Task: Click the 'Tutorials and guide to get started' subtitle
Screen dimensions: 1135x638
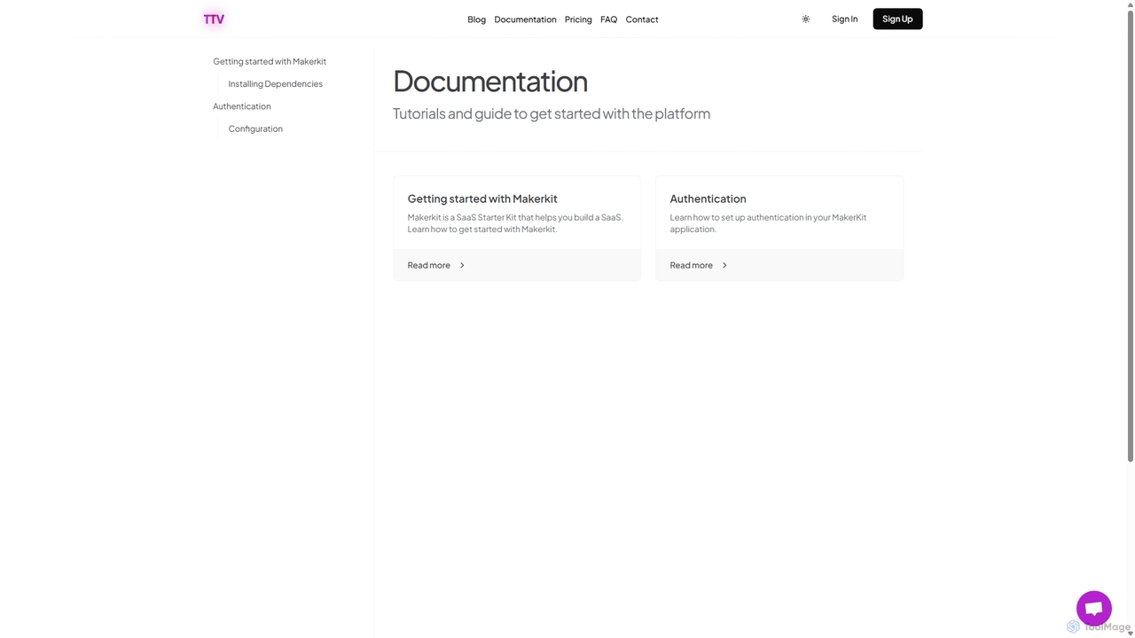Action: point(552,113)
